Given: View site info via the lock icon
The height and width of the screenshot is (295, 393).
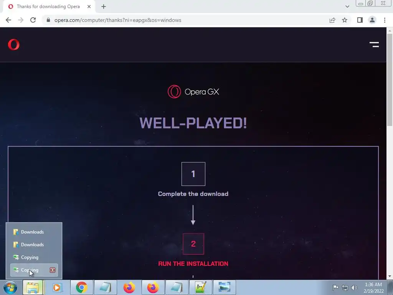Looking at the screenshot, I should pyautogui.click(x=48, y=20).
